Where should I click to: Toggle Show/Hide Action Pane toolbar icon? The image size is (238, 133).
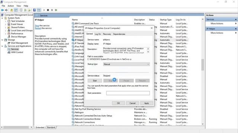point(39,10)
